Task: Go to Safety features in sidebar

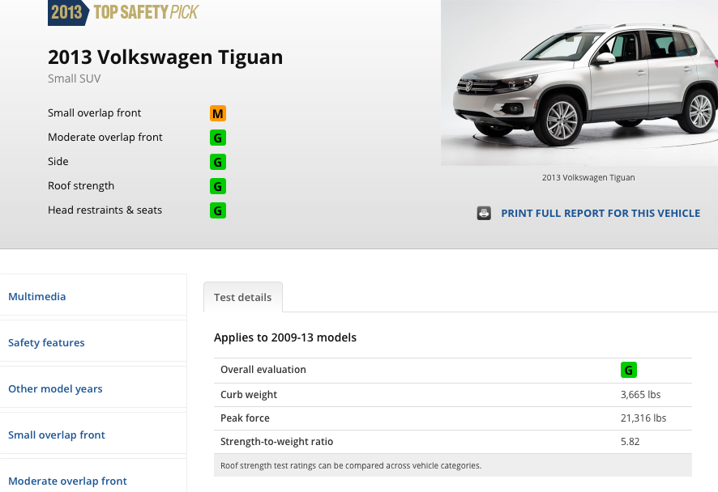Action: tap(46, 342)
